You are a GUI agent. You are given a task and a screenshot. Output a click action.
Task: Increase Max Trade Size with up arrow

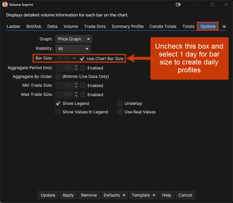[76, 93]
